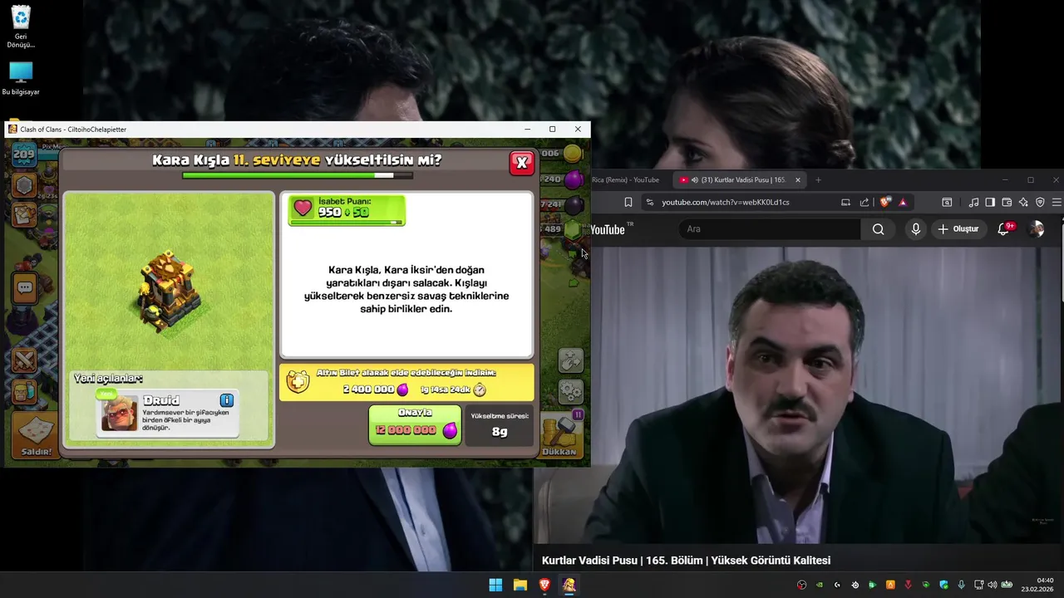Click the heart hitpoints icon
The width and height of the screenshot is (1064, 598).
point(303,209)
